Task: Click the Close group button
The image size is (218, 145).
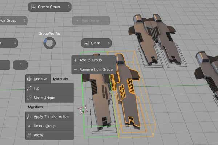Action: pyautogui.click(x=96, y=43)
